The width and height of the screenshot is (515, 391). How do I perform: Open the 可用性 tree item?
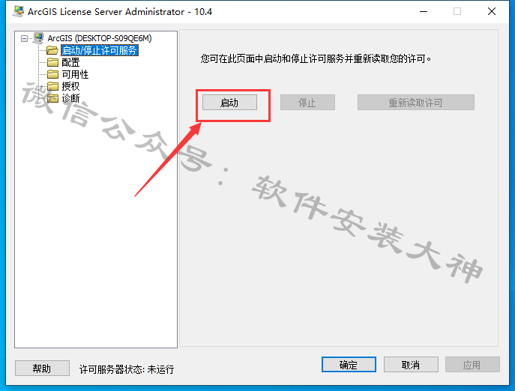point(75,74)
